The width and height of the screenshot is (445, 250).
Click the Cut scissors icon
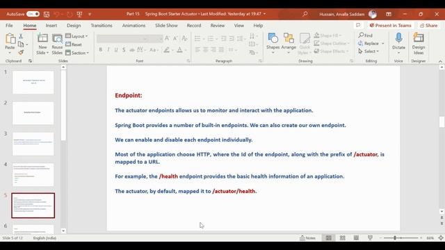pos(21,36)
